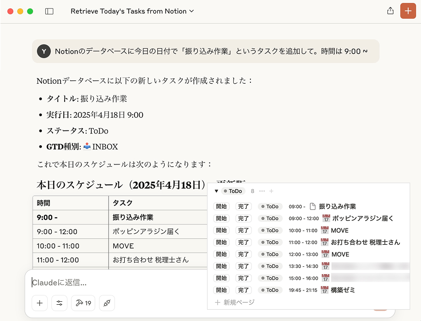The width and height of the screenshot is (421, 321).
Task: Toggle the sidebar panel icon
Action: [49, 11]
